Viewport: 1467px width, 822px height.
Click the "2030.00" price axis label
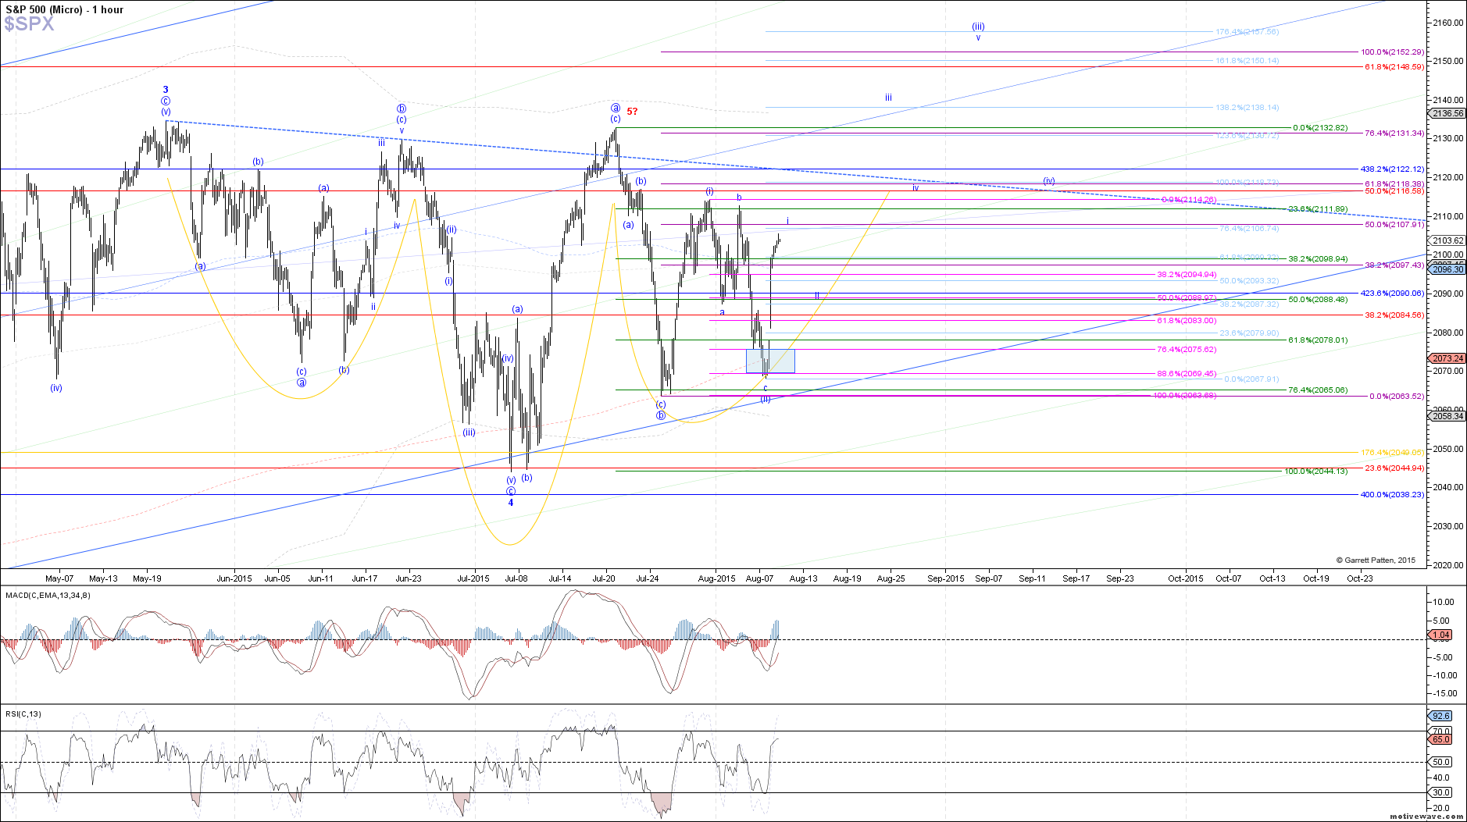(1447, 526)
